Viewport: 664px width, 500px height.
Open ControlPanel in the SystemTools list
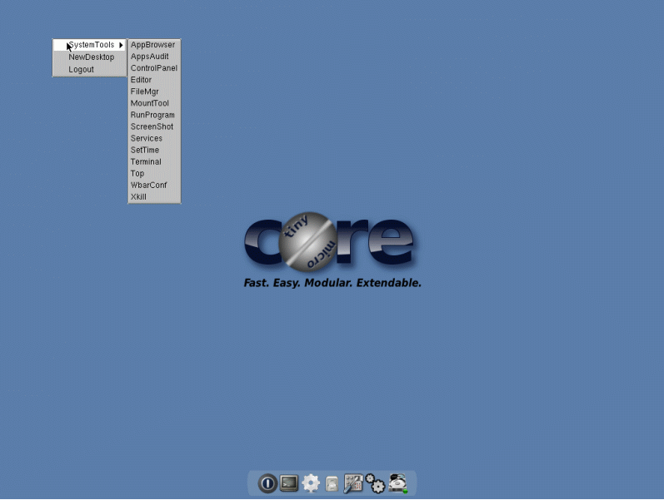tap(154, 68)
